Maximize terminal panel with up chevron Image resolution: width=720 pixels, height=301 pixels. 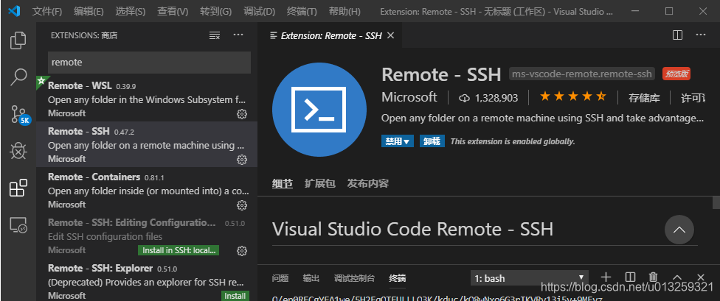(677, 277)
